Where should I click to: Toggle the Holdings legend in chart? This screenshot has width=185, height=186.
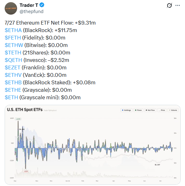tap(127, 110)
